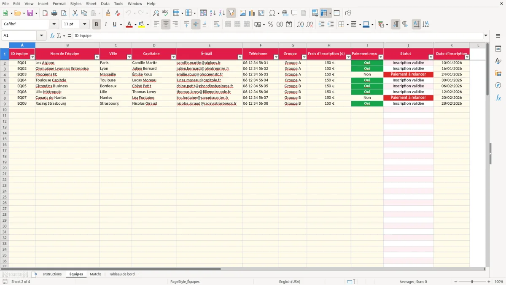This screenshot has width=506, height=285.
Task: Open the Draw functions shapes icon
Action: (x=348, y=13)
